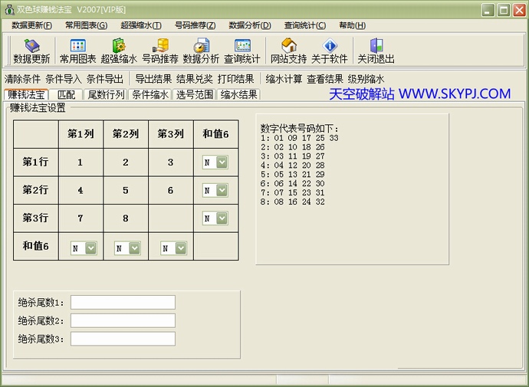Switch to the 缩水结果 tab
529x387 pixels.
pos(239,95)
